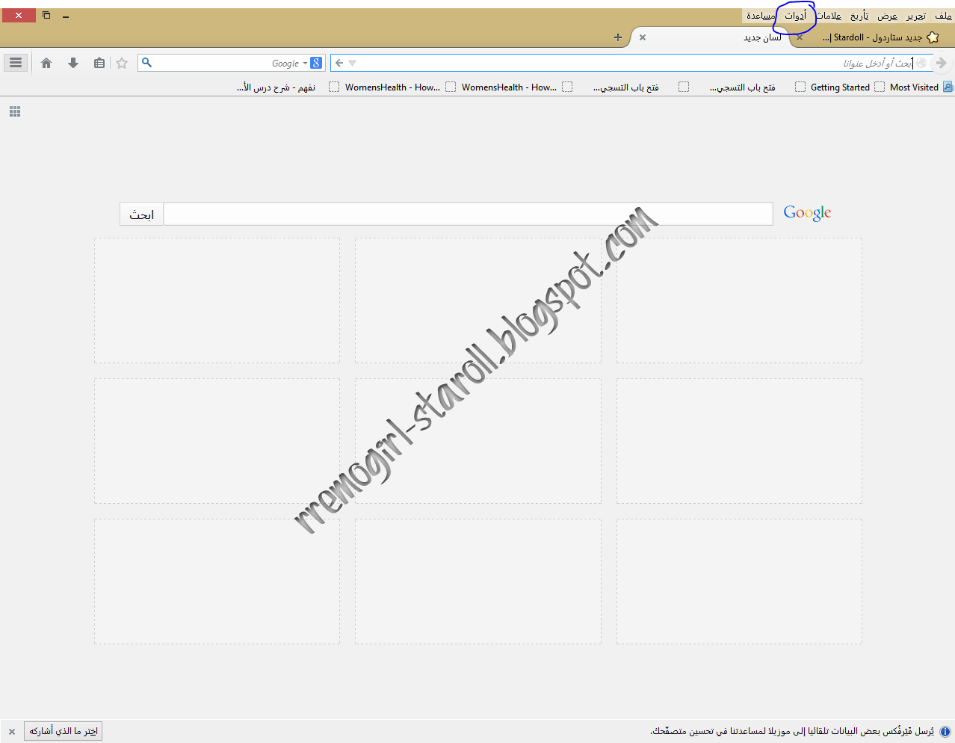Screen dimensions: 955x743
Task: Open the علامات menu
Action: [x=829, y=16]
